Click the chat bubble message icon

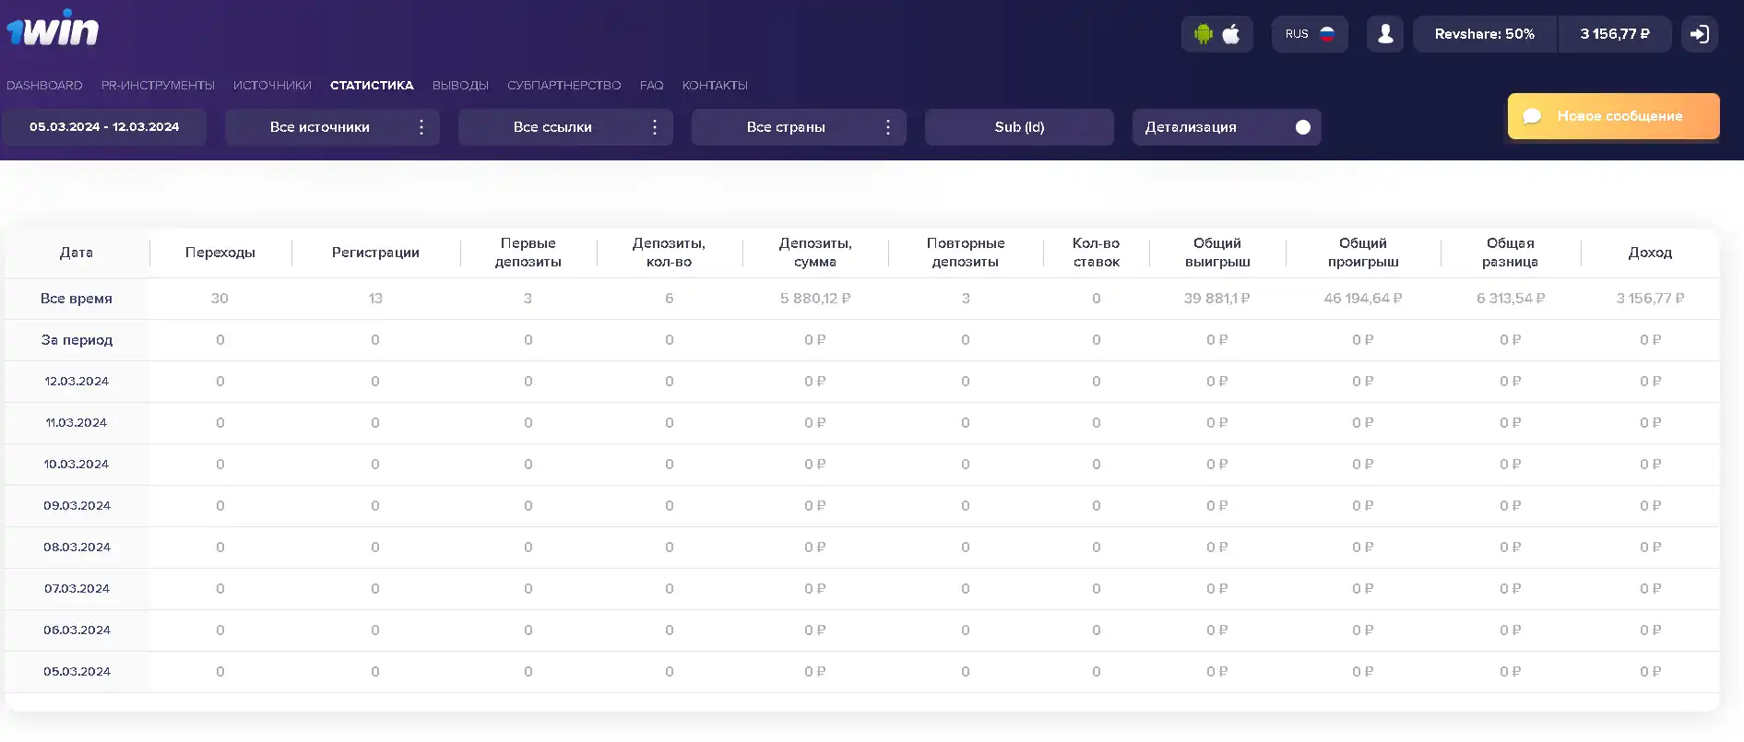coord(1532,116)
